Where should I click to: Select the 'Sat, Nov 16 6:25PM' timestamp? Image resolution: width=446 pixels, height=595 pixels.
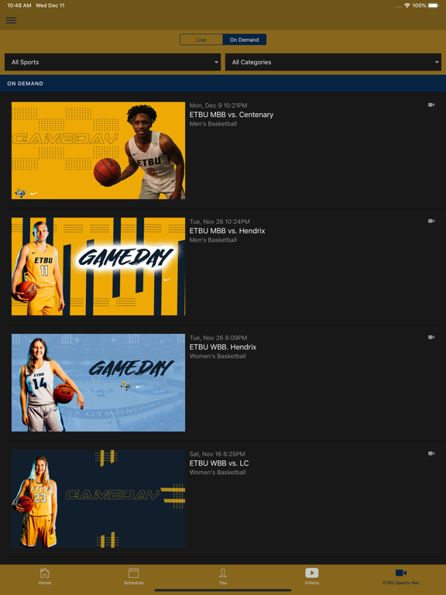pyautogui.click(x=218, y=454)
